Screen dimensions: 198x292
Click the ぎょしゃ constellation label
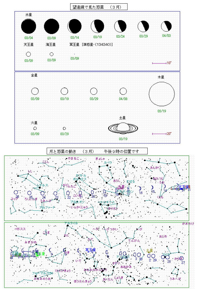pos(100,159)
